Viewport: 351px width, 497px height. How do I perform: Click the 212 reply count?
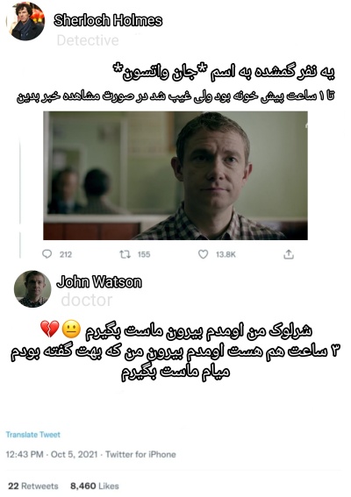(x=66, y=254)
